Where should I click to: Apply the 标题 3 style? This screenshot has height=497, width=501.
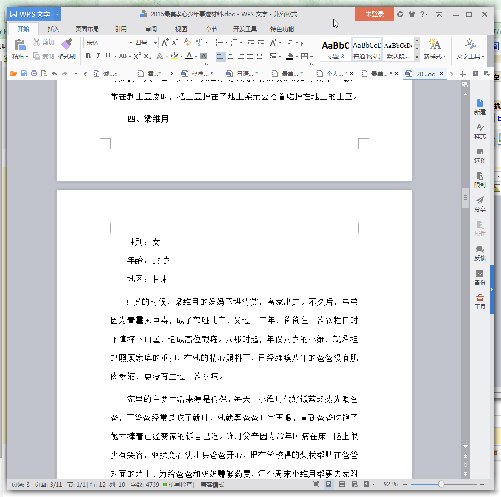coord(335,50)
